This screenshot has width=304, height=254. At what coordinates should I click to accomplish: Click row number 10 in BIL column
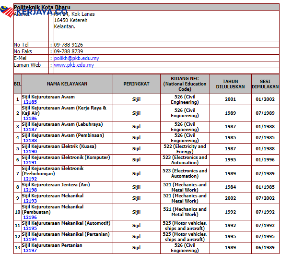click(x=18, y=212)
